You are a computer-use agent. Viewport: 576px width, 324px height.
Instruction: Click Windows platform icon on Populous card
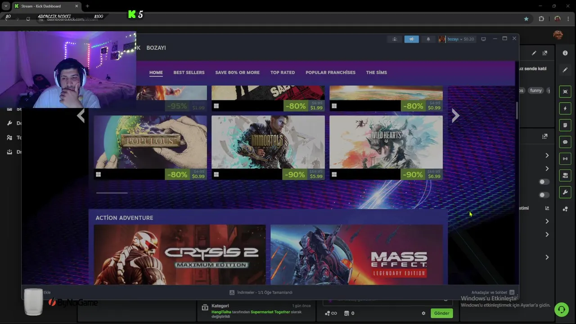click(98, 175)
